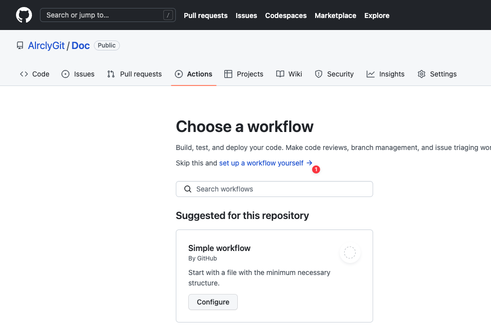
Task: Focus the Search workflows field
Action: pos(280,189)
